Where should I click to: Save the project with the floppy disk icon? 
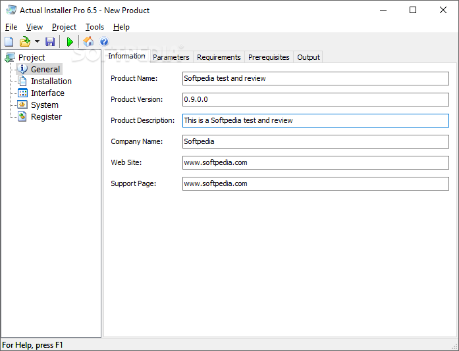click(50, 42)
